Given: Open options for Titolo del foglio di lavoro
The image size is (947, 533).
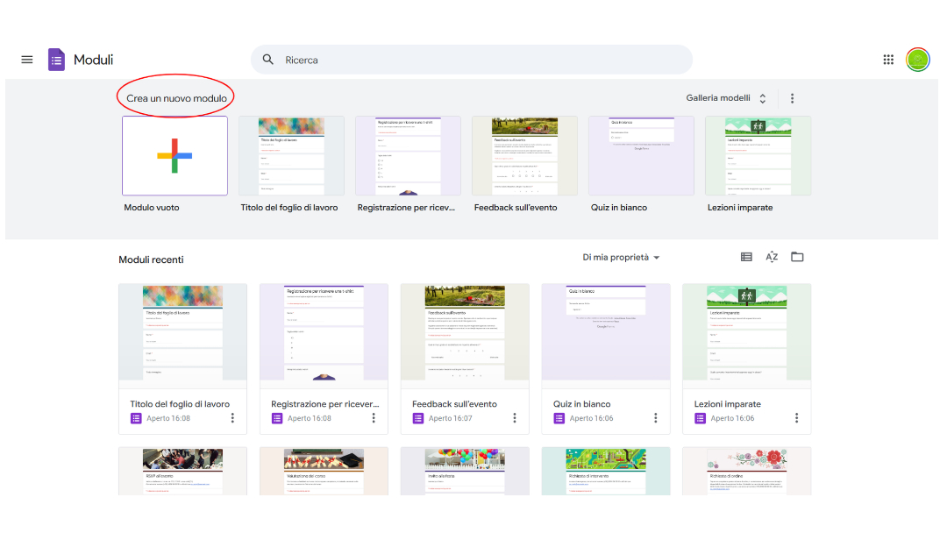Looking at the screenshot, I should [232, 417].
